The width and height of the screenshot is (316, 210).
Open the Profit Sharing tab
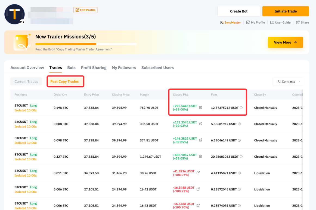94,68
